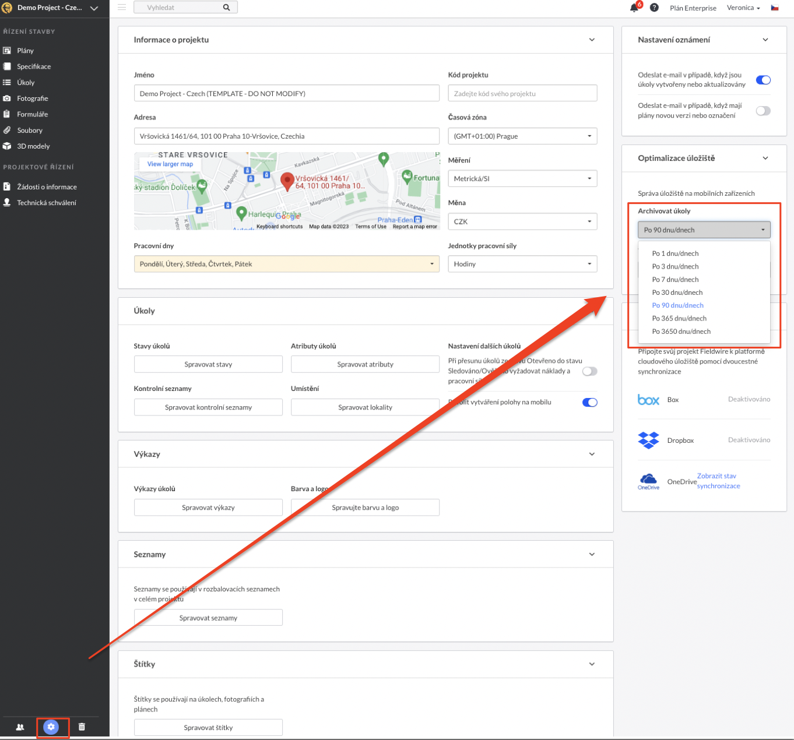
Task: Click the notifications bell icon
Action: tap(634, 8)
